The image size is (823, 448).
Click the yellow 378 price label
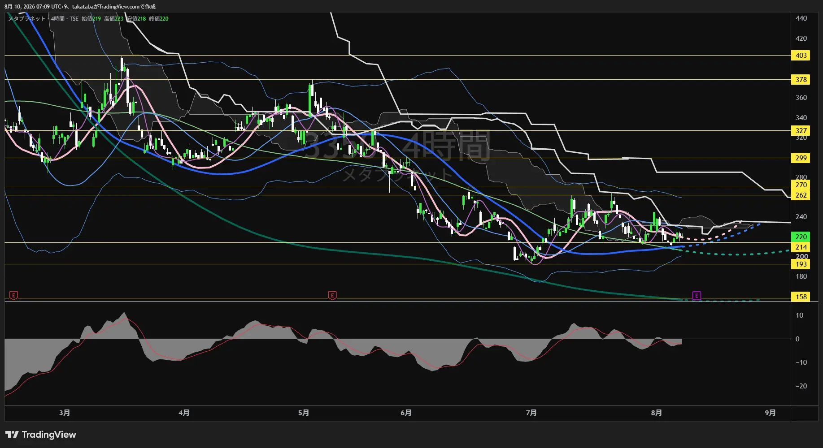[x=801, y=80]
